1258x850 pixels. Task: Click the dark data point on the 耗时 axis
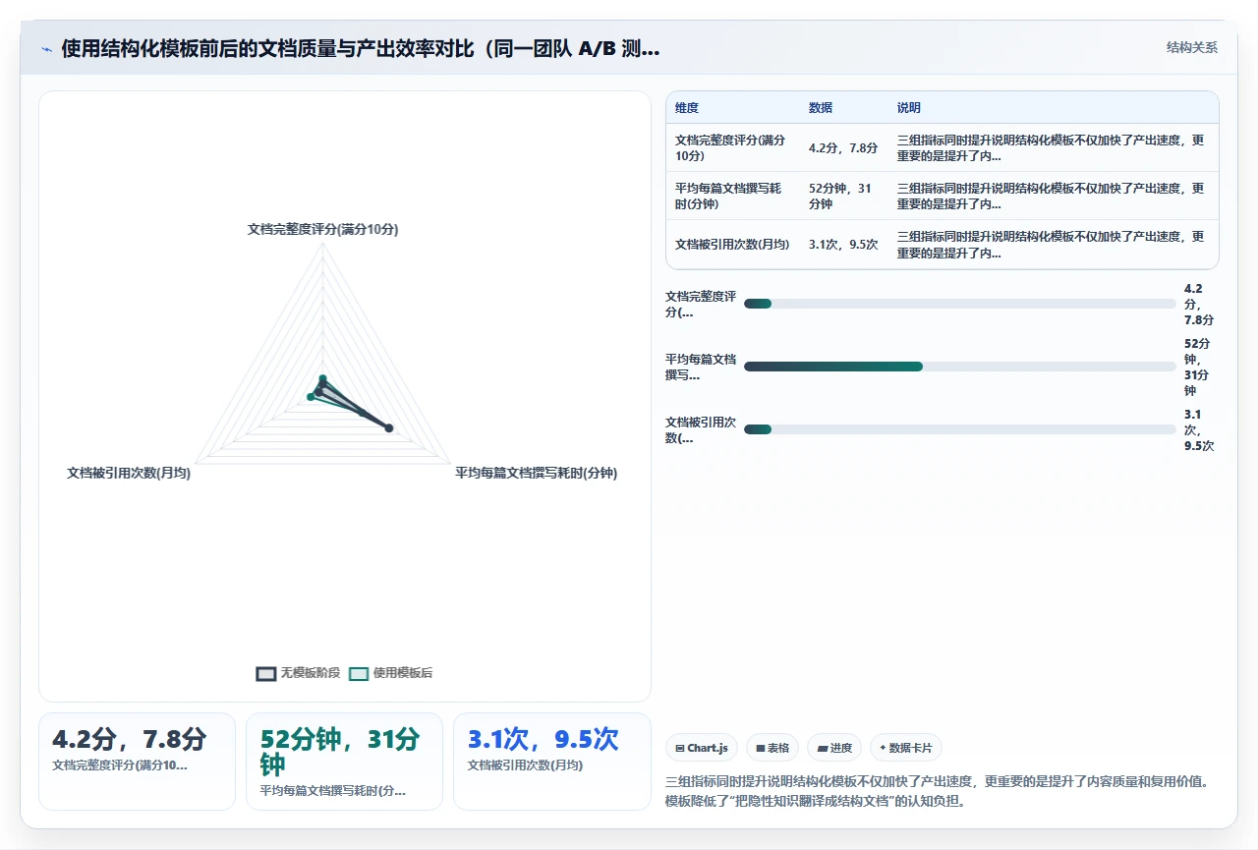tap(388, 427)
